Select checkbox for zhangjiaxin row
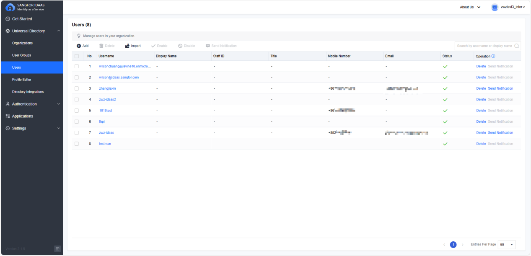Screen dimensions: 531x256 76,88
